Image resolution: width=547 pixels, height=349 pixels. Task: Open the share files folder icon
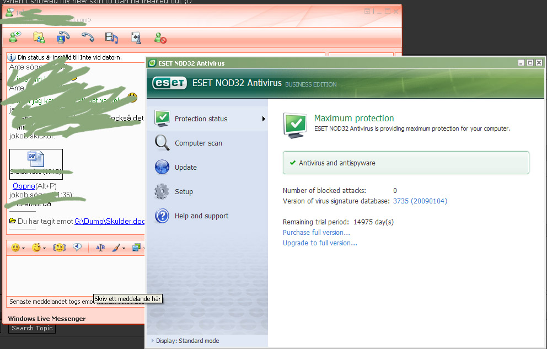39,37
